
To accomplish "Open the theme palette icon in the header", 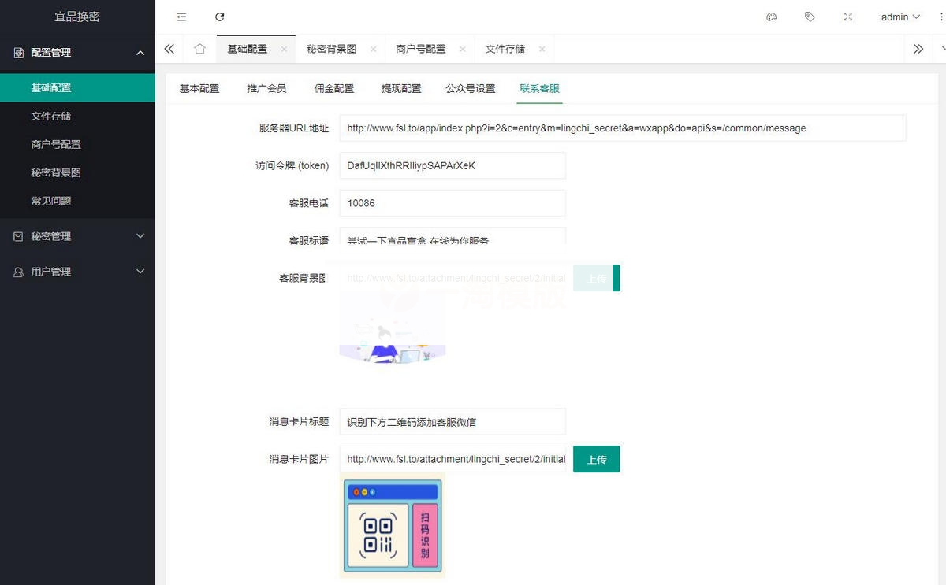I will pyautogui.click(x=771, y=17).
